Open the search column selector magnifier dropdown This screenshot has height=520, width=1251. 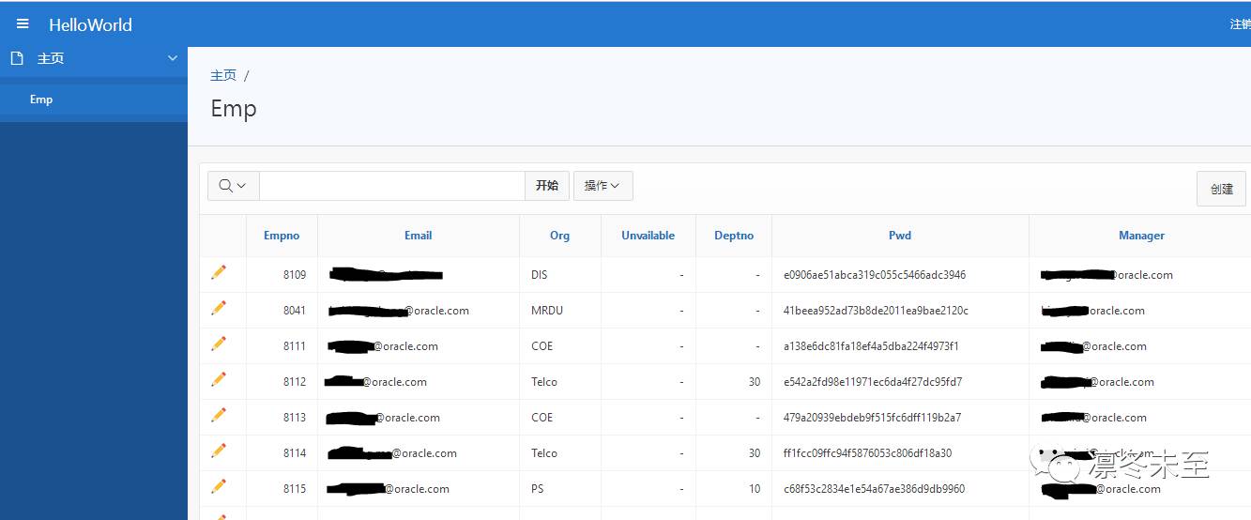click(233, 186)
